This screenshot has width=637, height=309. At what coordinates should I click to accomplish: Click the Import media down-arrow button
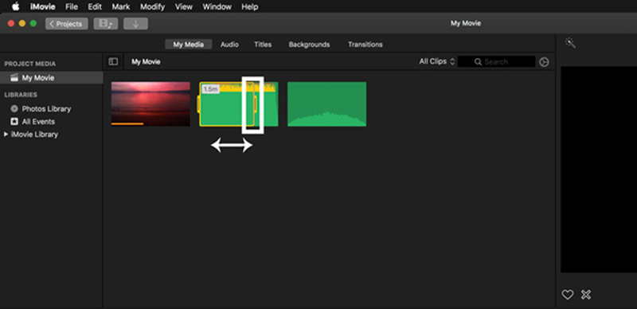coord(135,24)
